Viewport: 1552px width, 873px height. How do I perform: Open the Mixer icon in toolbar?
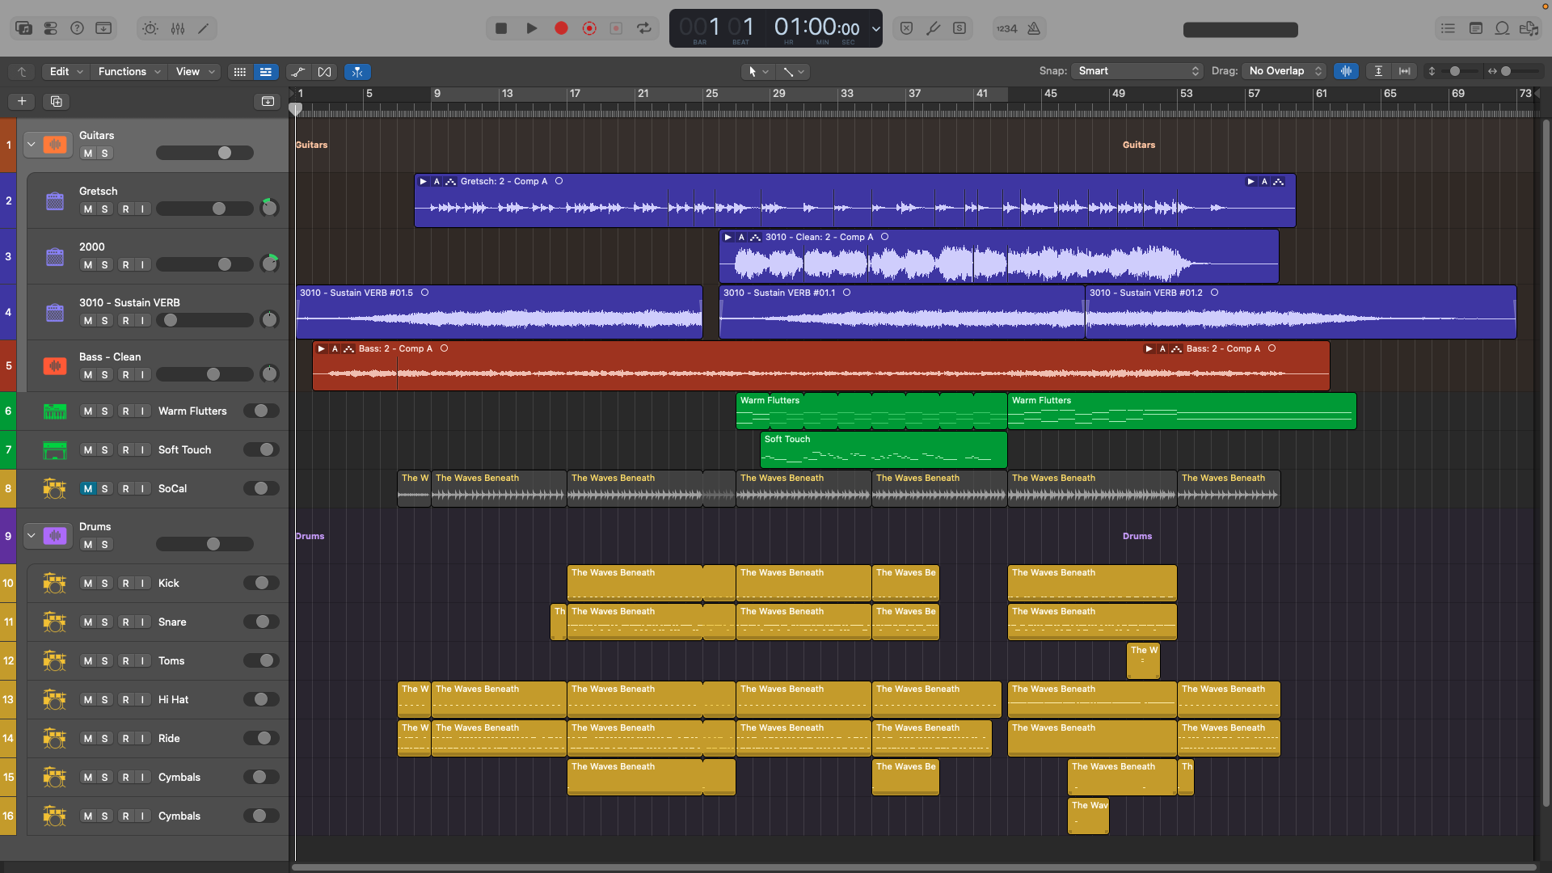(x=178, y=28)
